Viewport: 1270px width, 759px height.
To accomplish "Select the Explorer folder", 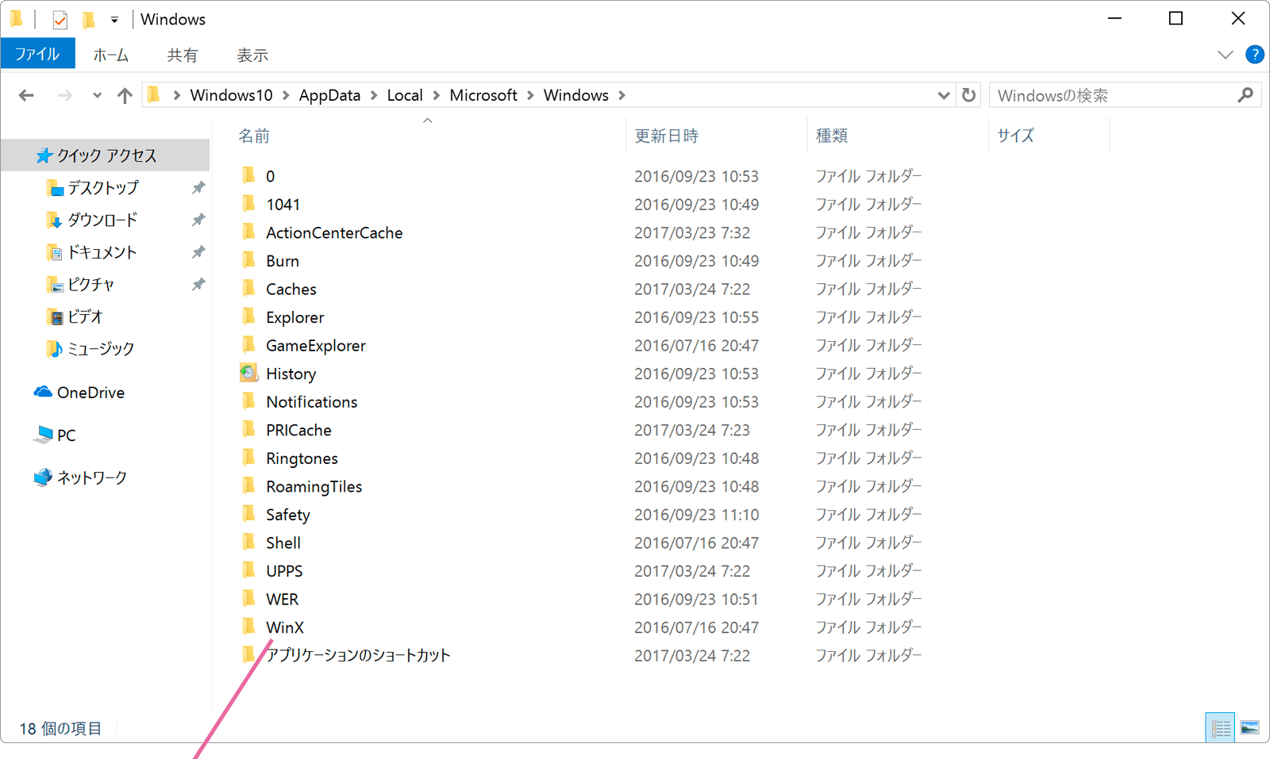I will [295, 317].
